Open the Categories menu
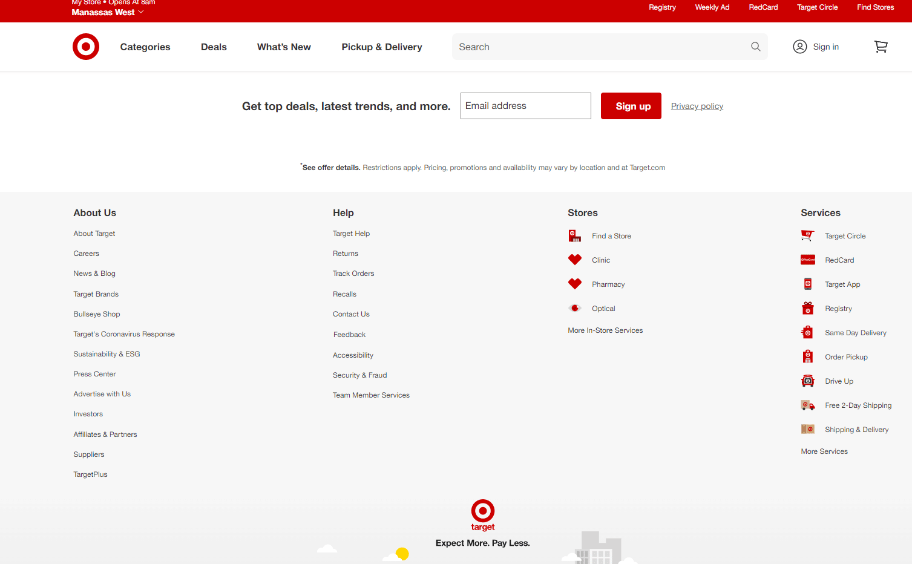The image size is (912, 564). [x=145, y=47]
